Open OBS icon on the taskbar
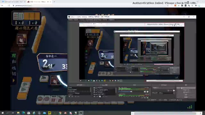 pos(81,113)
